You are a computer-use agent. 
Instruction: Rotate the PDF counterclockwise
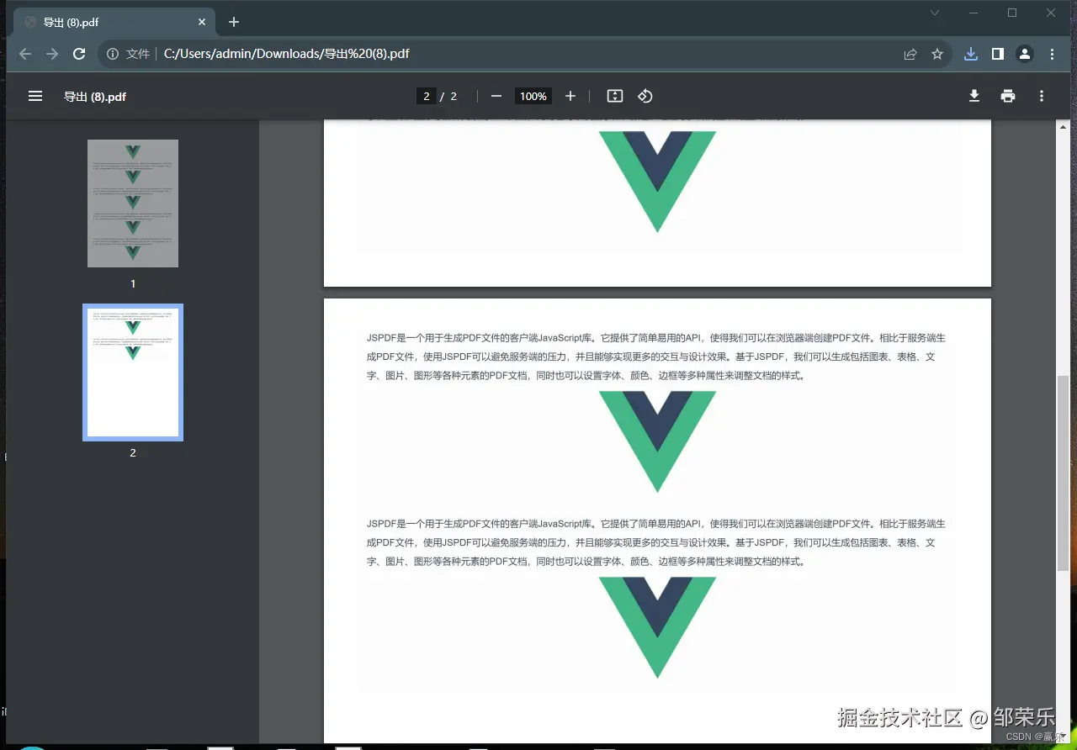[x=645, y=96]
